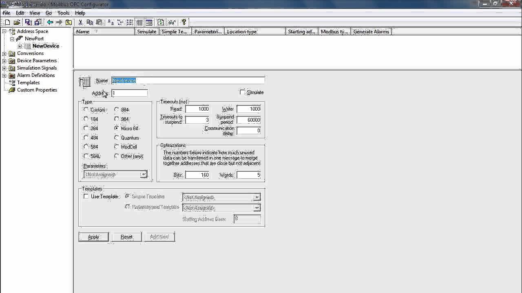Open the View menu

click(x=35, y=13)
